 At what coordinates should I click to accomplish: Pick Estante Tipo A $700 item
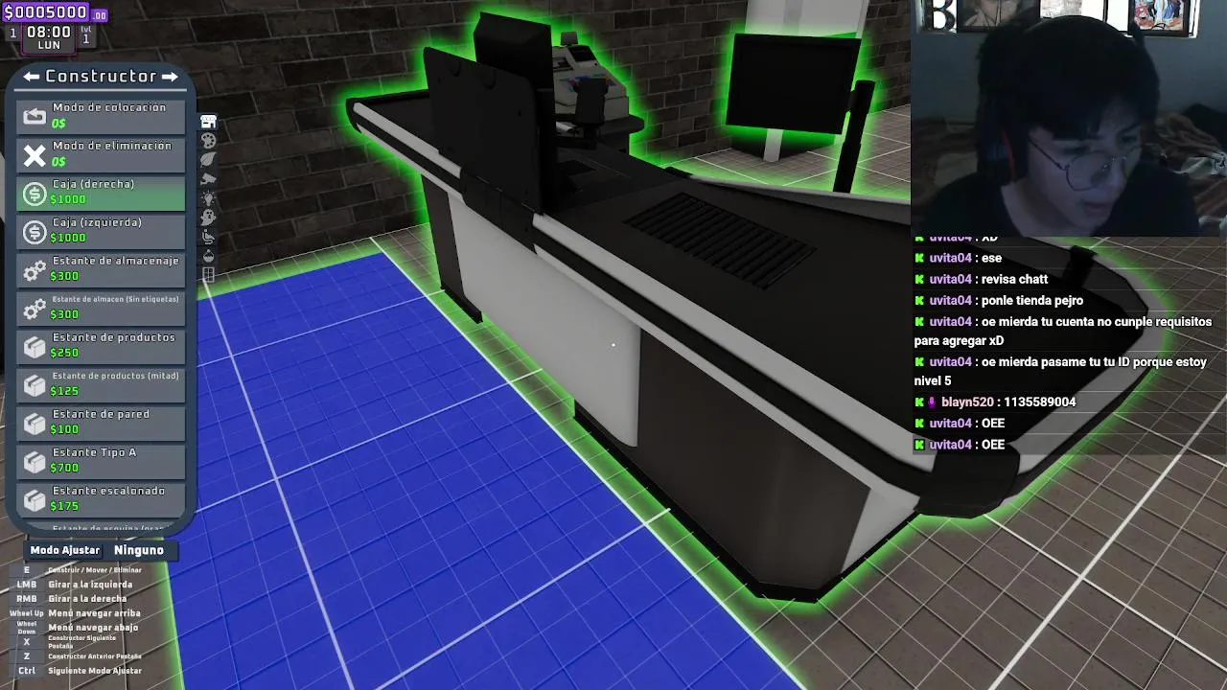tap(101, 461)
